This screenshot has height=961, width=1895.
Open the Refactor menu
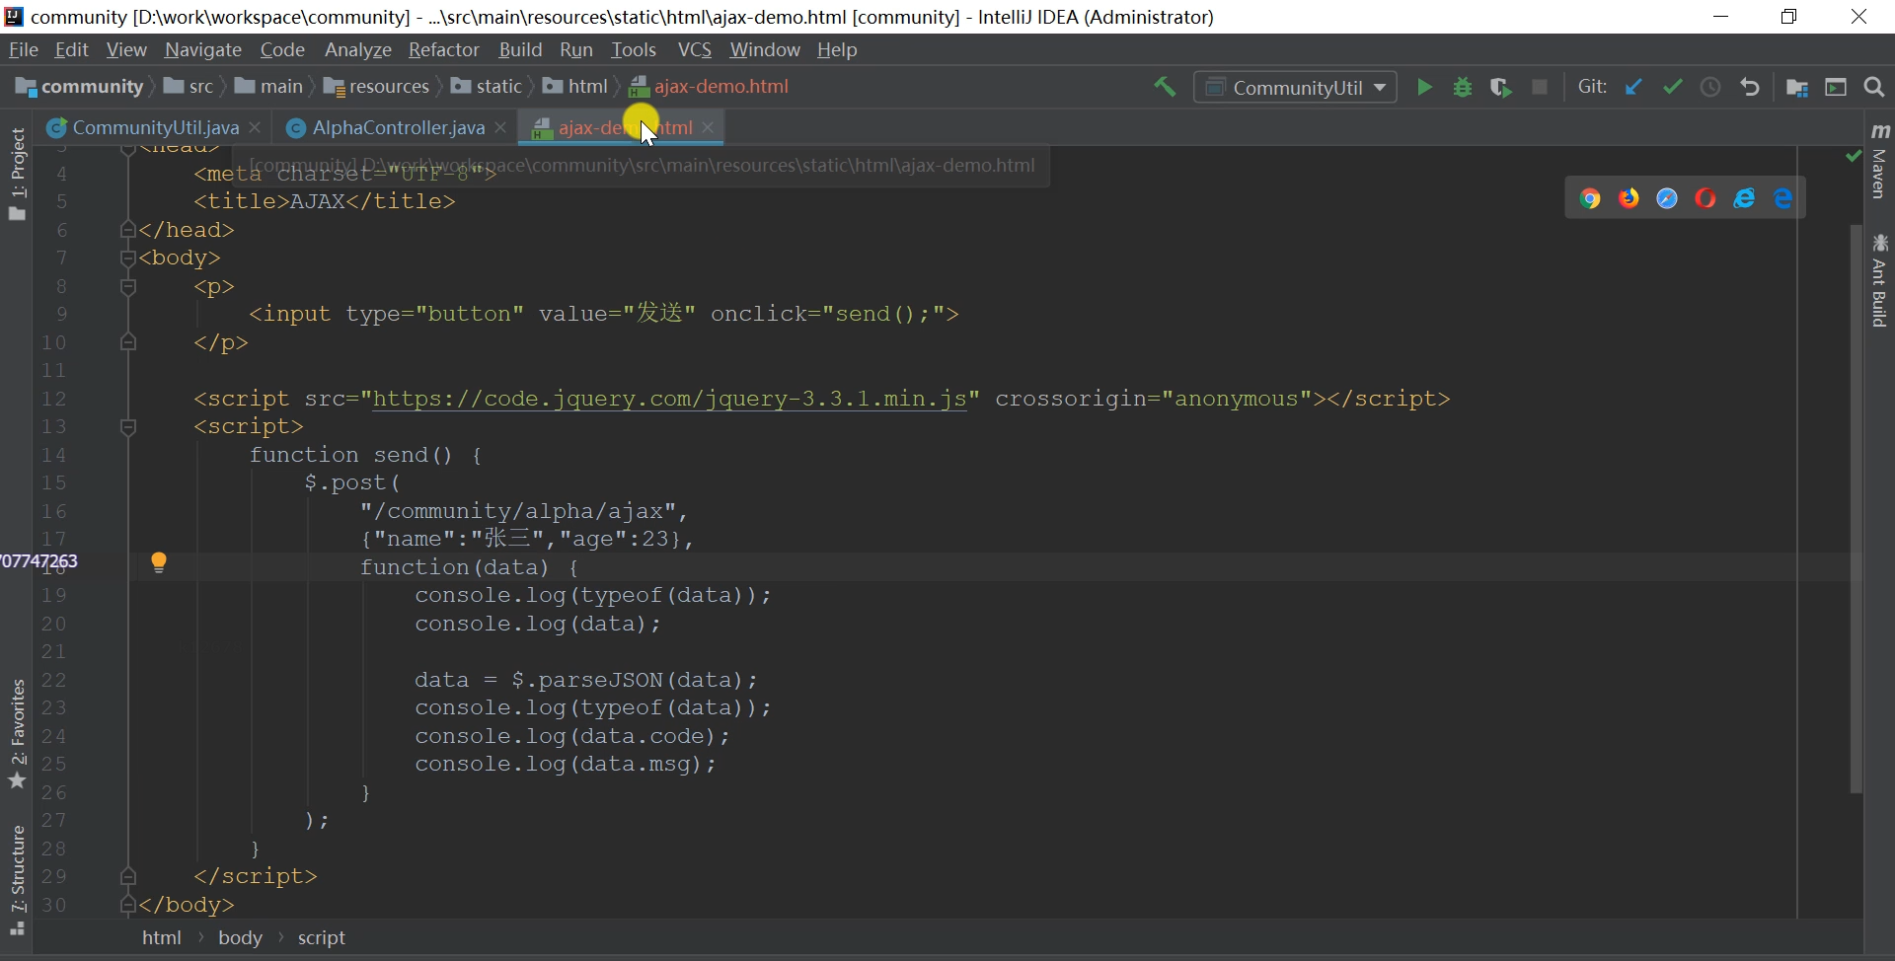pyautogui.click(x=443, y=49)
